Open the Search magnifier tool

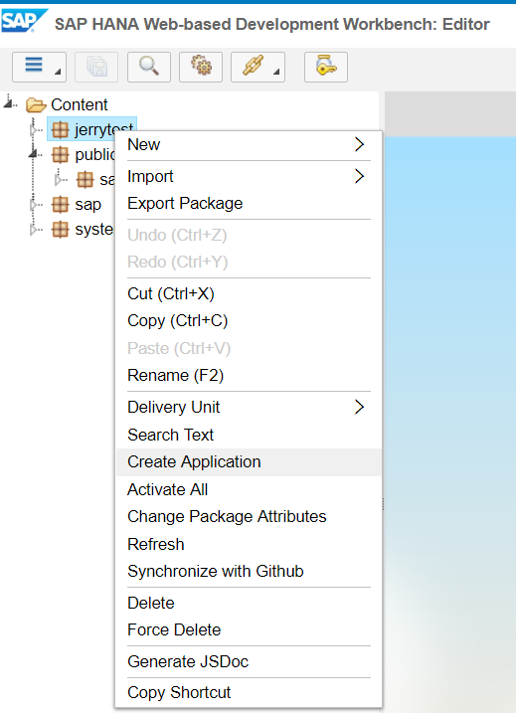(149, 67)
